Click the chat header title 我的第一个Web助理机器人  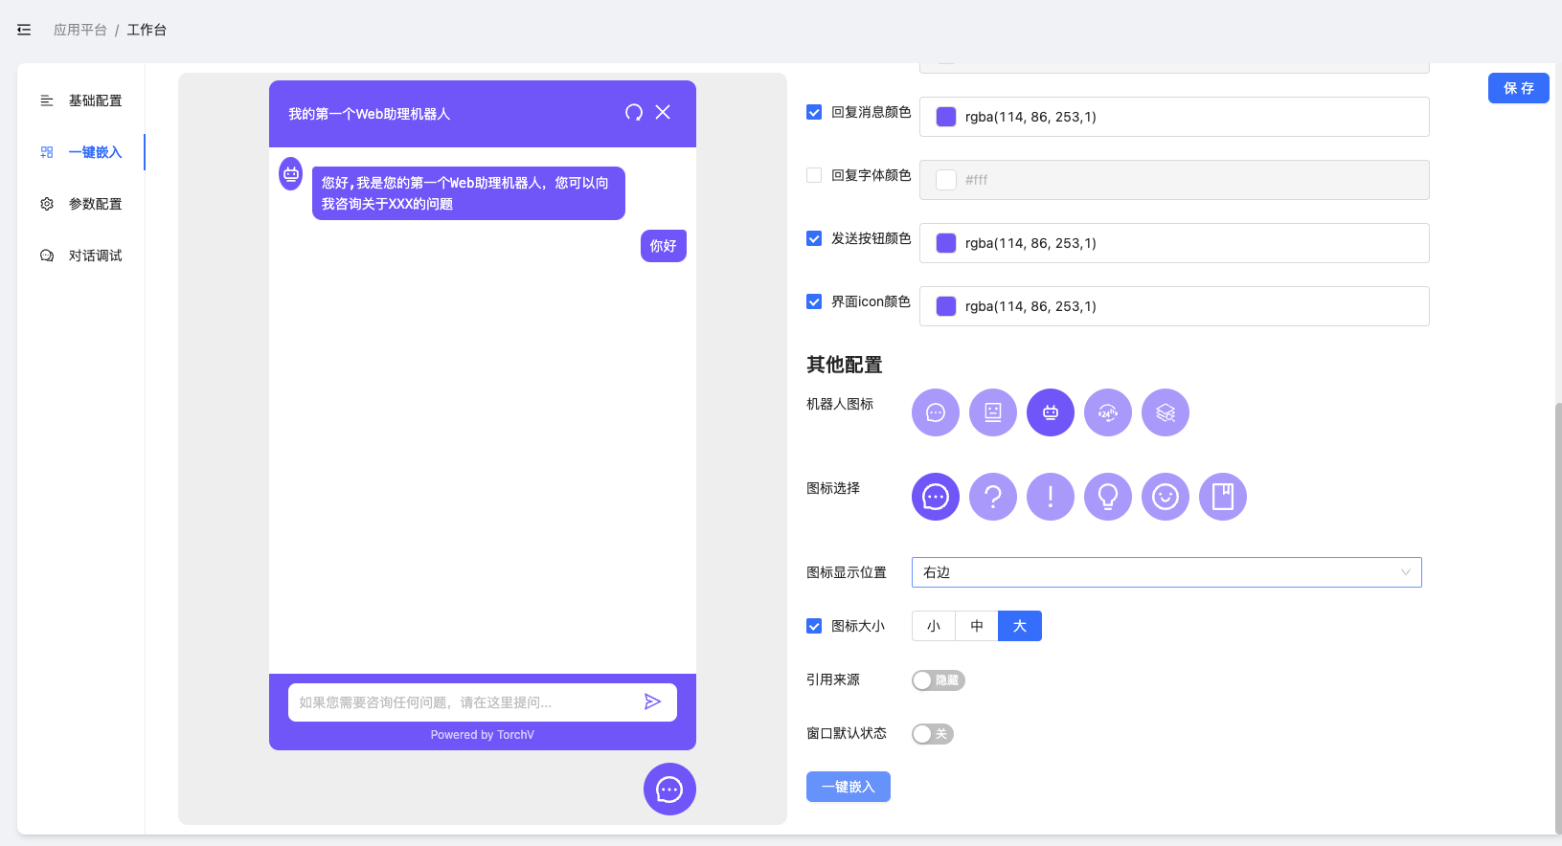coord(370,114)
